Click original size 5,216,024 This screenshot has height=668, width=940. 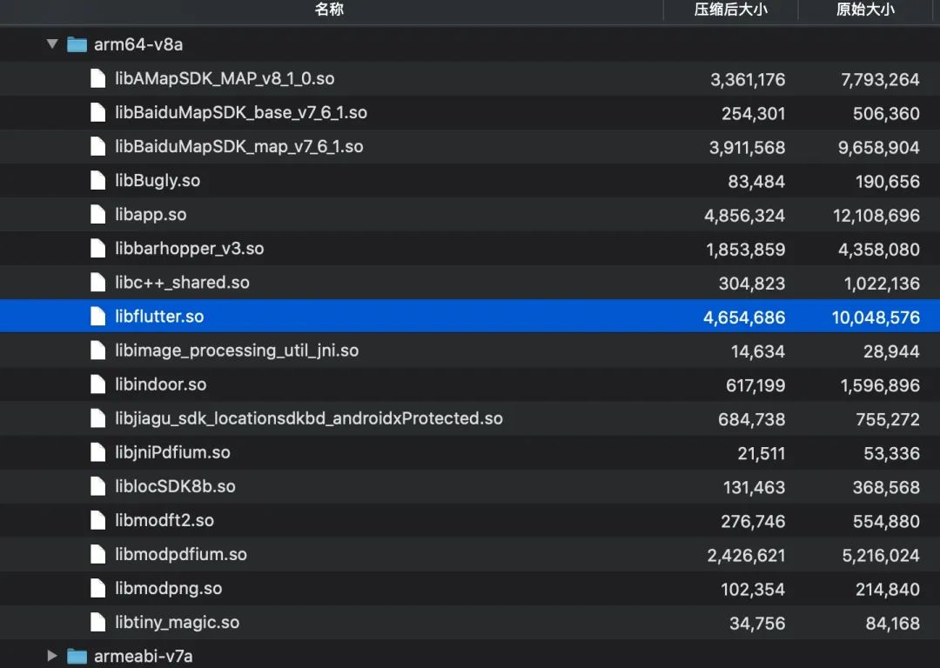(x=881, y=556)
